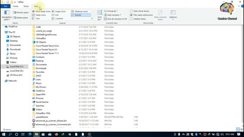Switch to the Home tab
This screenshot has width=244, height=137.
[x=16, y=6]
